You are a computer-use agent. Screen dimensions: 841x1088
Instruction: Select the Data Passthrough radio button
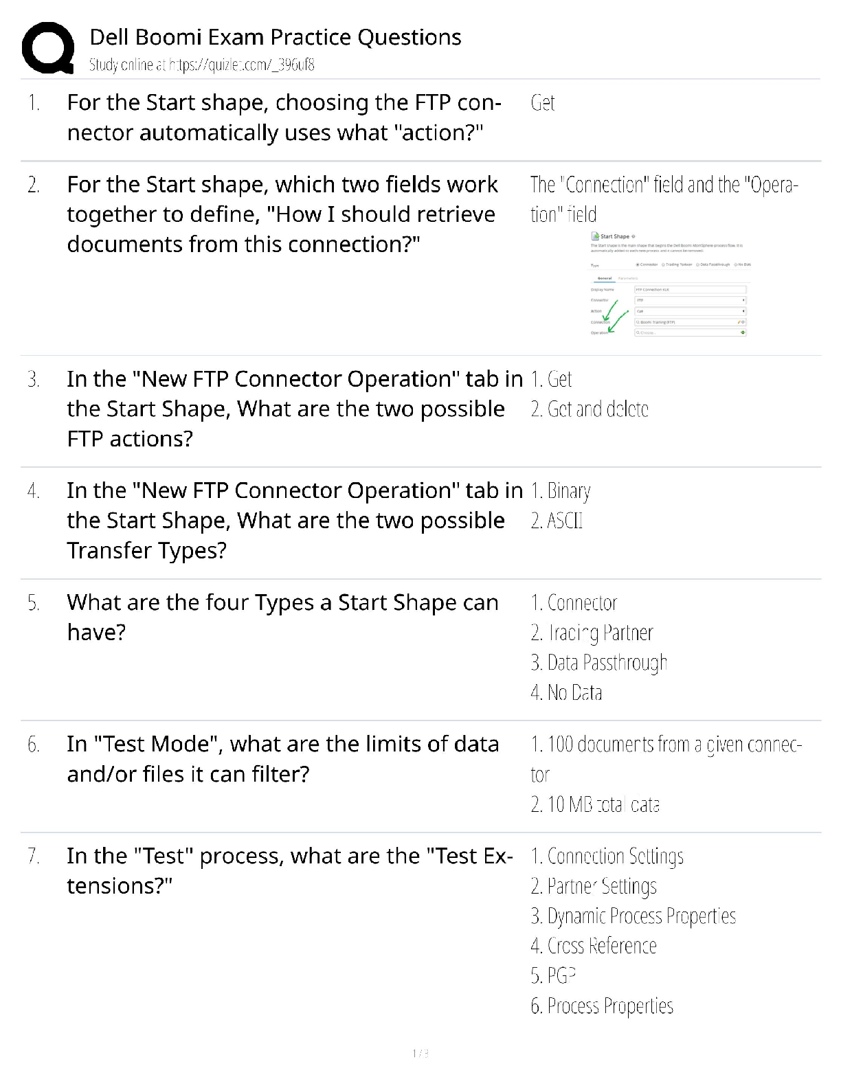[697, 264]
